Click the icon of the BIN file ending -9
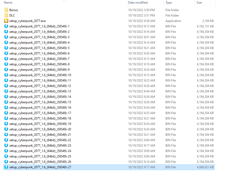This screenshot has height=176, width=229. (x=6, y=70)
